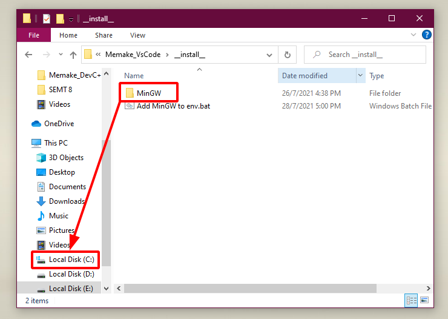This screenshot has height=319, width=448.
Task: Open the Date modified filter dropdown
Action: pyautogui.click(x=361, y=75)
